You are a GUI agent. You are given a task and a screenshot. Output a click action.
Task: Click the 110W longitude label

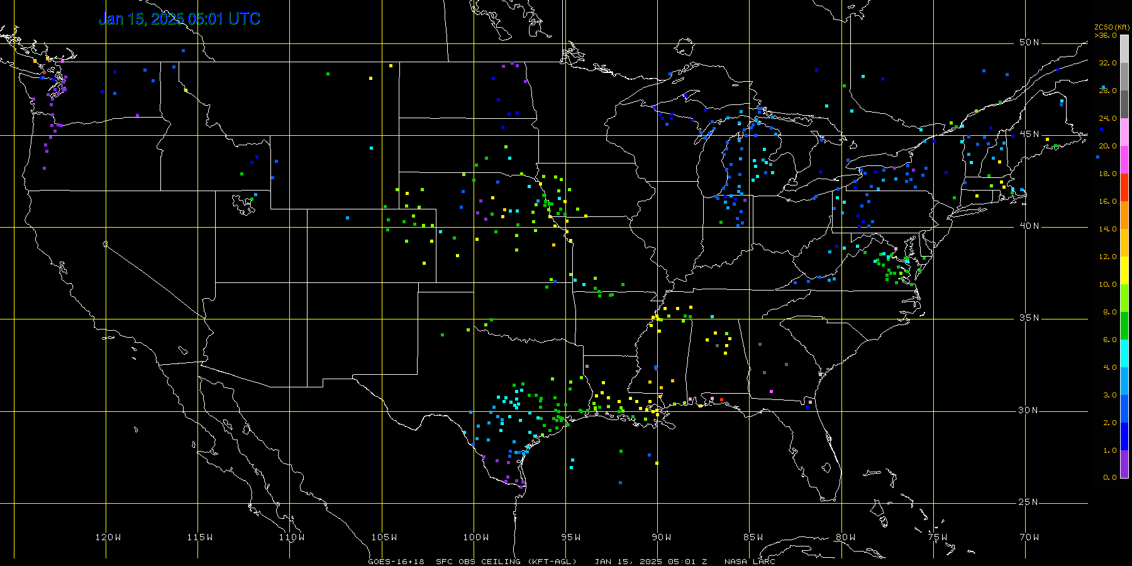point(292,537)
